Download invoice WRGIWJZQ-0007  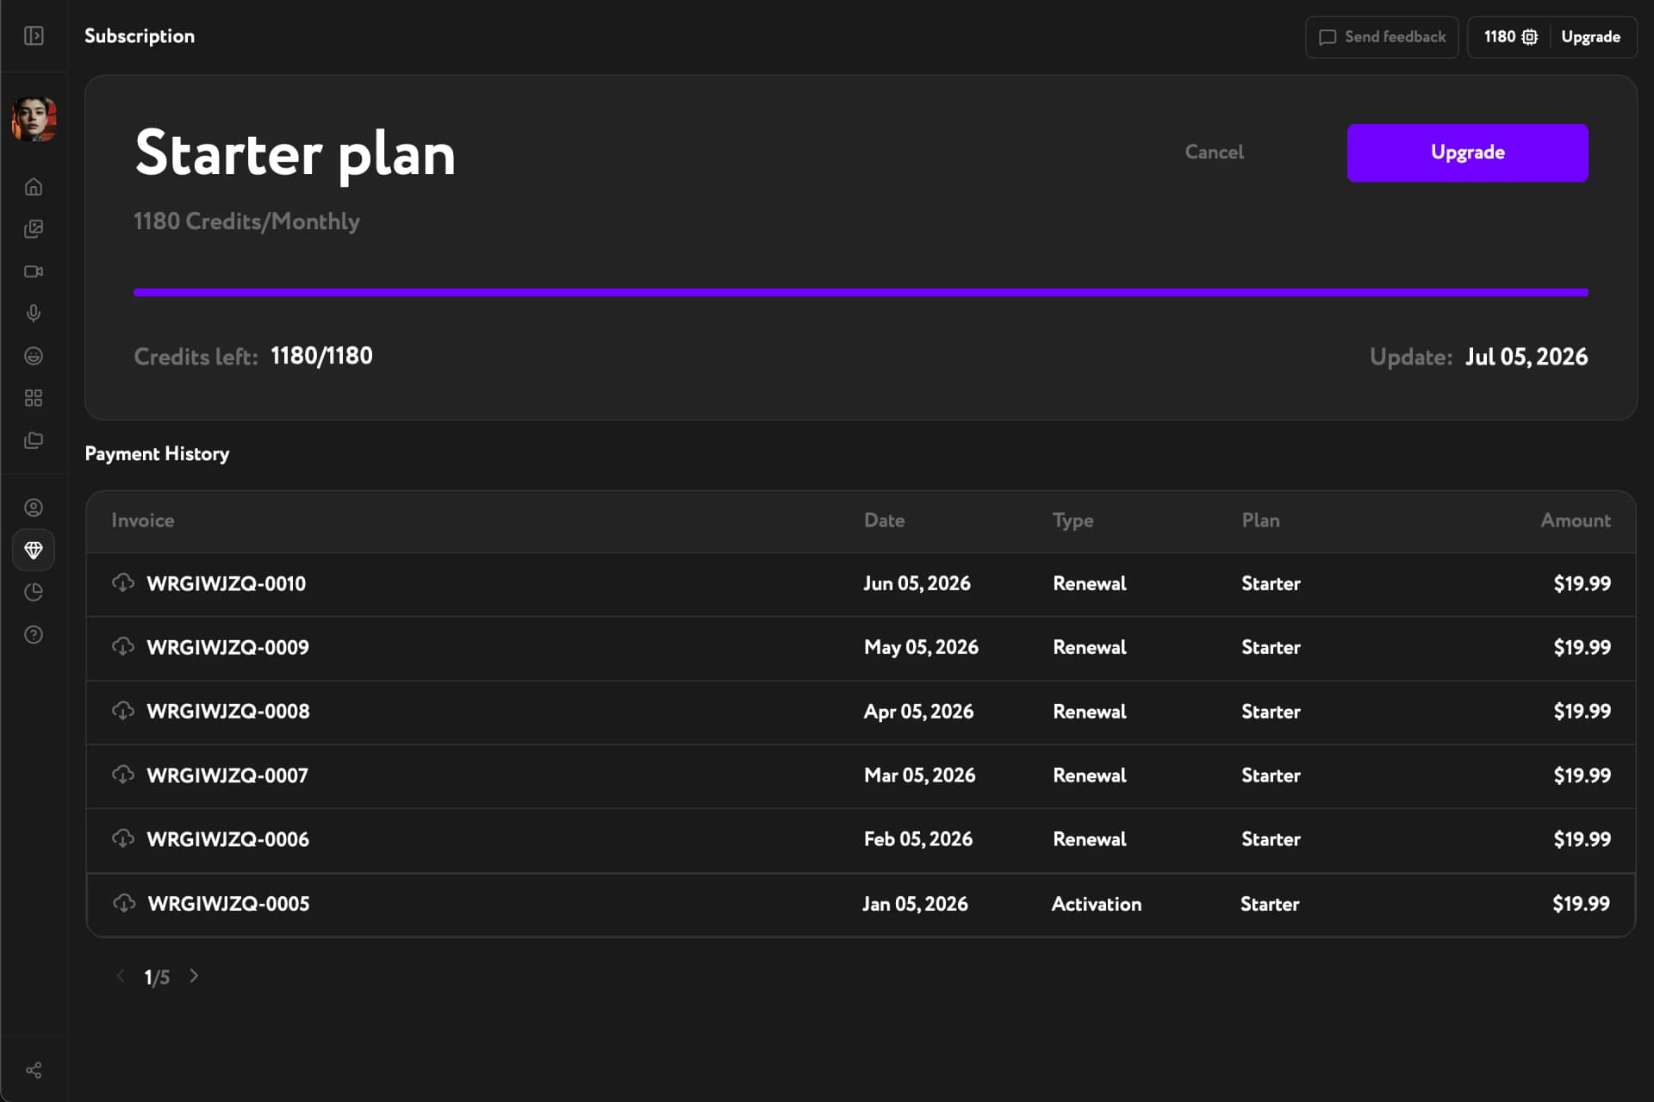123,775
